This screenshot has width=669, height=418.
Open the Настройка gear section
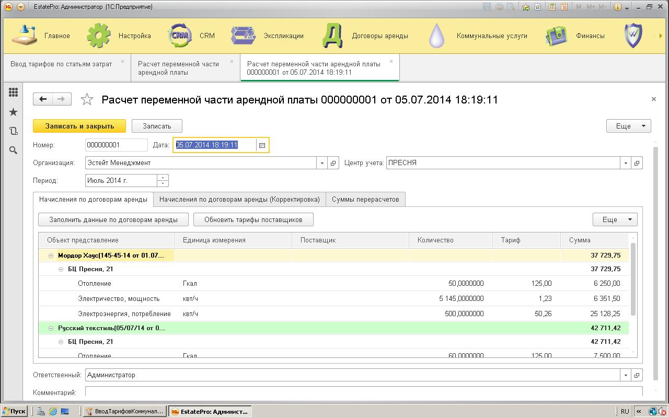click(x=119, y=36)
